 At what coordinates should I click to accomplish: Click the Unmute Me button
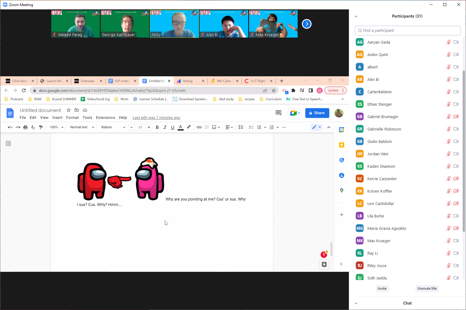click(427, 289)
